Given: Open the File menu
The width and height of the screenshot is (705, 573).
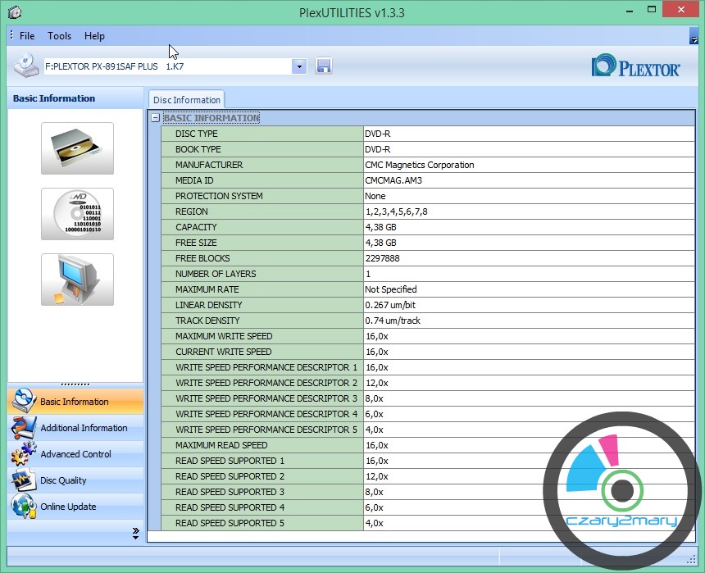Looking at the screenshot, I should point(27,36).
